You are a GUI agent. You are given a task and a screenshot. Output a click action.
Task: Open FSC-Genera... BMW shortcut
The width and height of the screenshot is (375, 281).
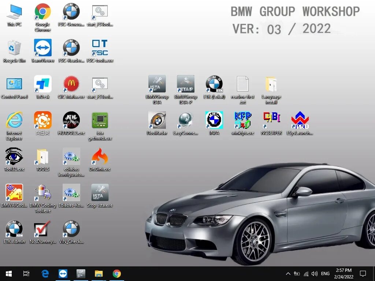coord(71,15)
